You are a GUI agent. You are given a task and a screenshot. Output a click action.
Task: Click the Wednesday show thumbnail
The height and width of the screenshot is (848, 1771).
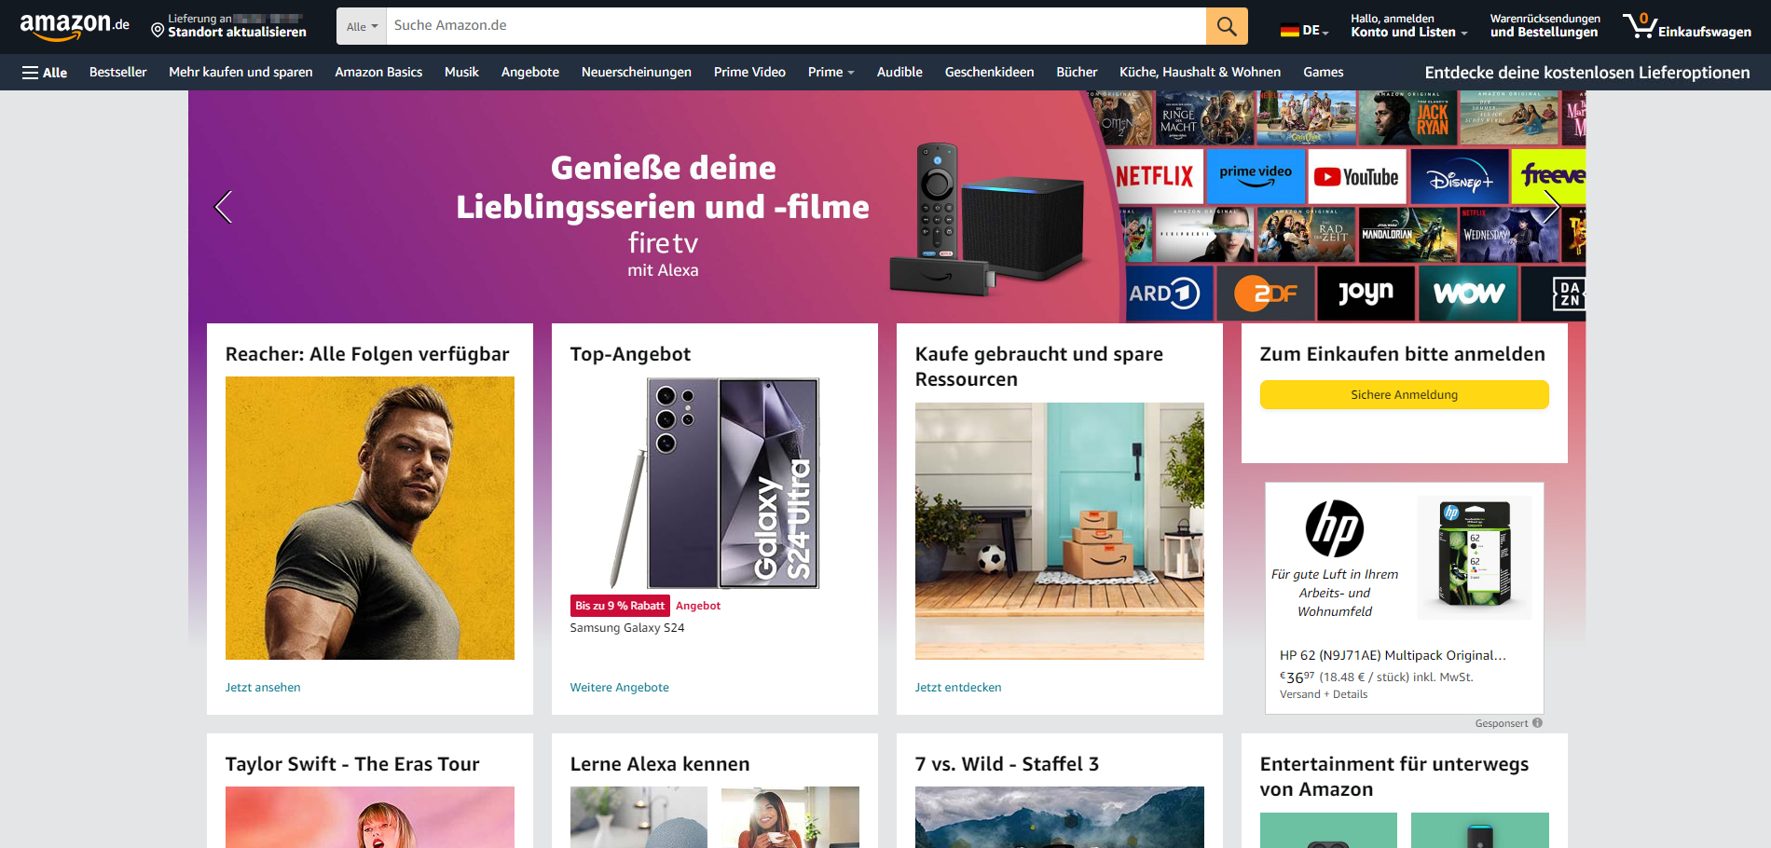tap(1509, 235)
